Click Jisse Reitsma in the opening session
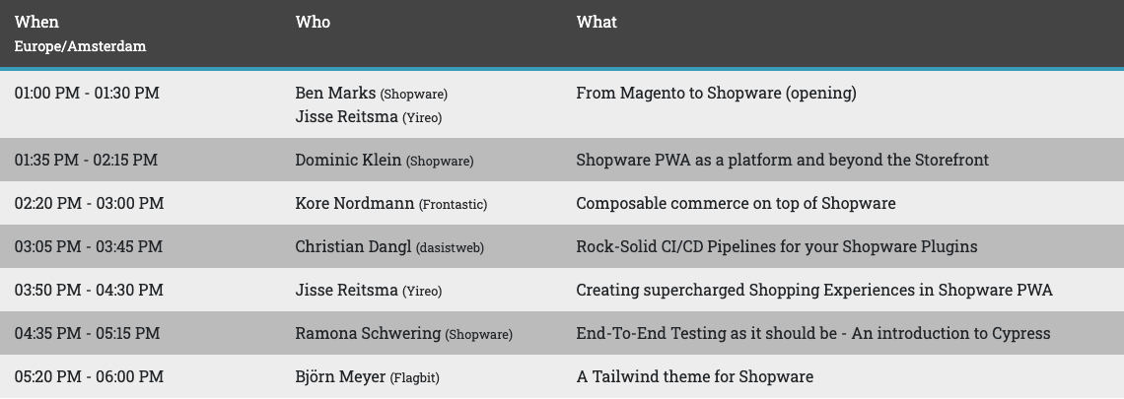 [x=346, y=117]
